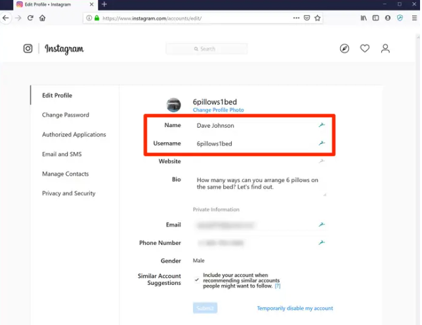View site information icon in address bar
The height and width of the screenshot is (325, 422).
coord(89,18)
